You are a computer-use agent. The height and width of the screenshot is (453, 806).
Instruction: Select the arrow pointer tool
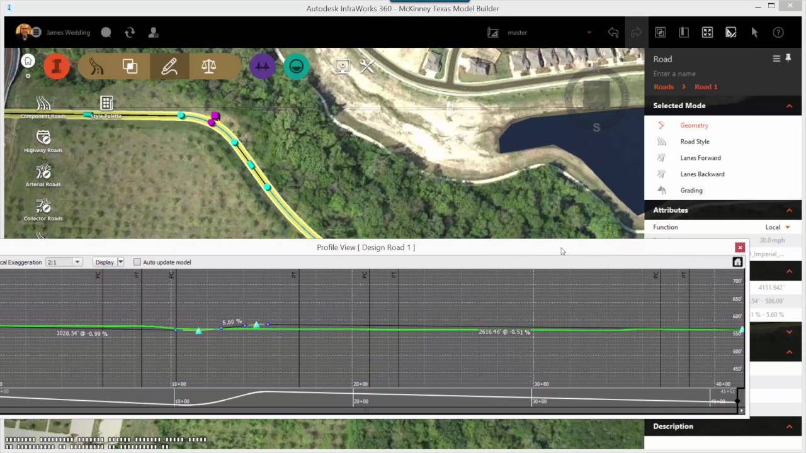754,32
